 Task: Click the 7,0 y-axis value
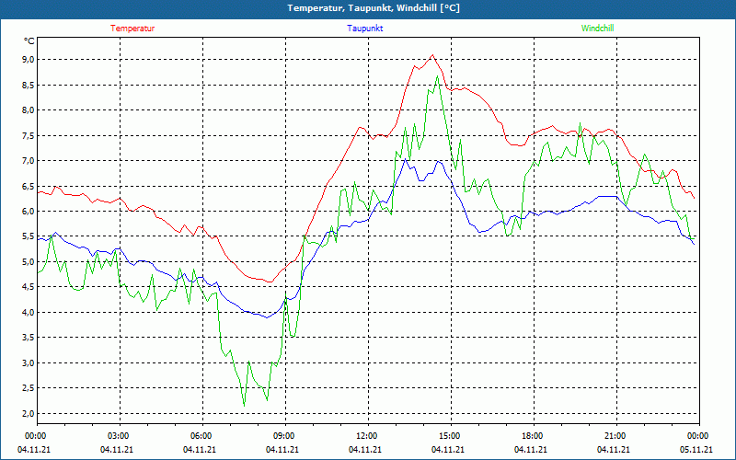click(x=29, y=160)
